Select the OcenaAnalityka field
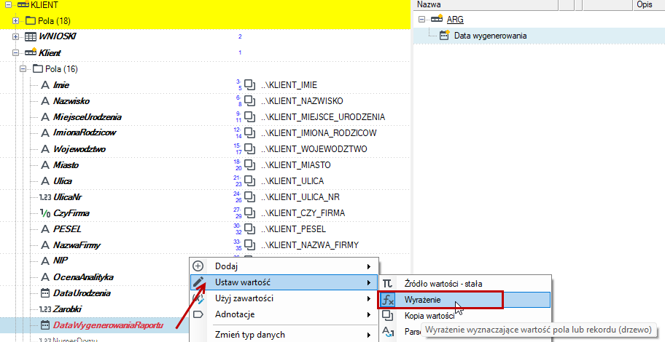665x342 pixels. [83, 277]
